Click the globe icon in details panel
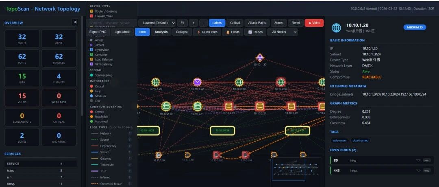 click(336, 28)
